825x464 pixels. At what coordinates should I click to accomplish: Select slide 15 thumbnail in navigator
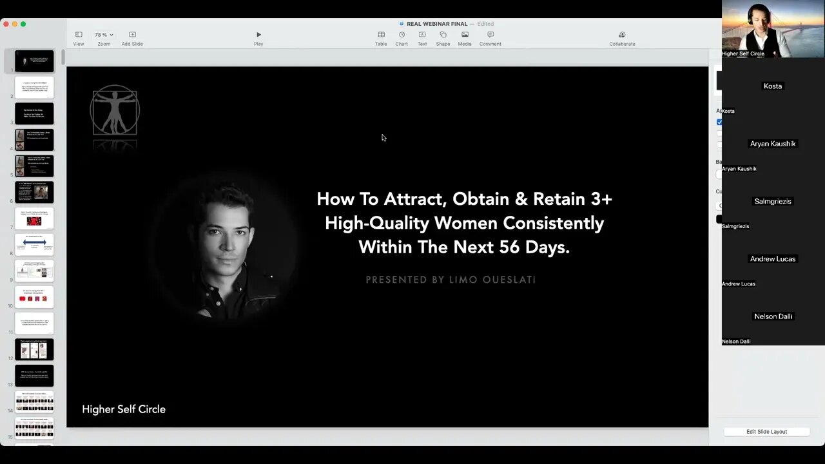[34, 428]
